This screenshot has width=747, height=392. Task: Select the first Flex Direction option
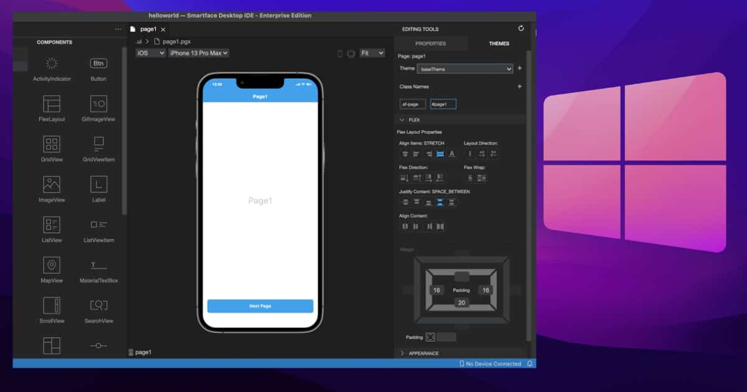[405, 178]
